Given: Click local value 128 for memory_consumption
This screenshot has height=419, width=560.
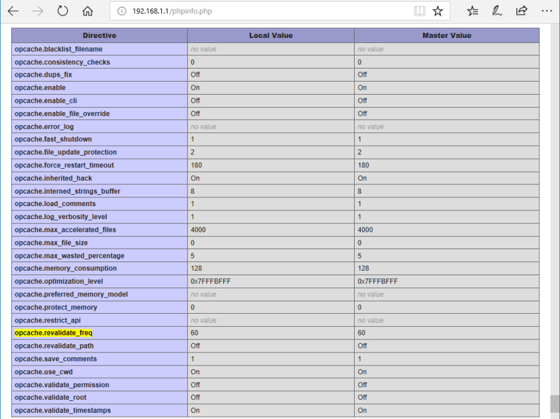Looking at the screenshot, I should click(x=196, y=268).
